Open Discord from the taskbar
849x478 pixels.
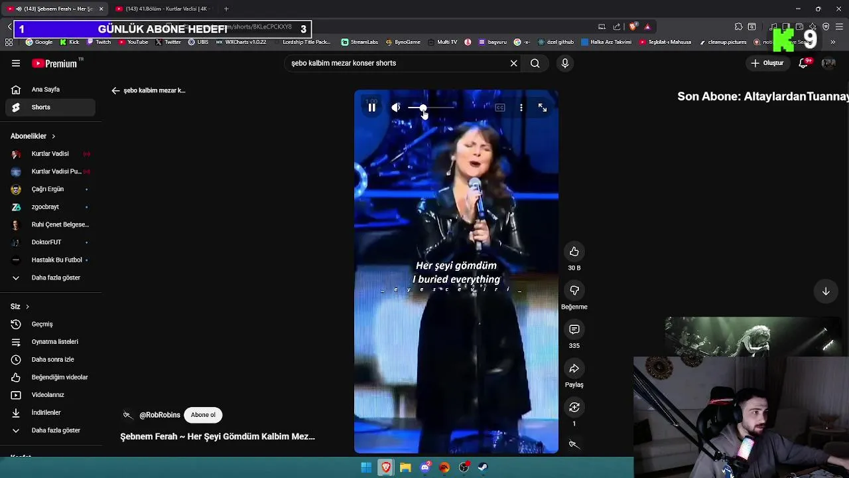click(x=425, y=467)
